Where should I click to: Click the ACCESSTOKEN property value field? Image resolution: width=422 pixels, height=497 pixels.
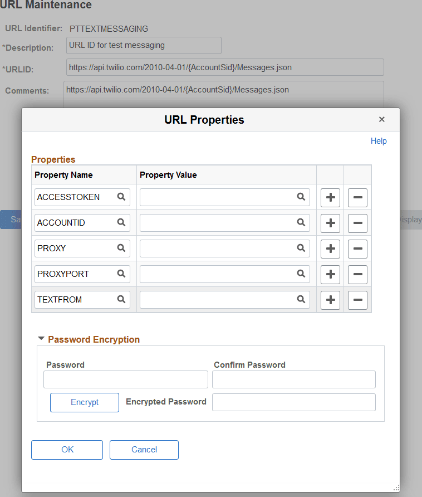[x=223, y=197]
